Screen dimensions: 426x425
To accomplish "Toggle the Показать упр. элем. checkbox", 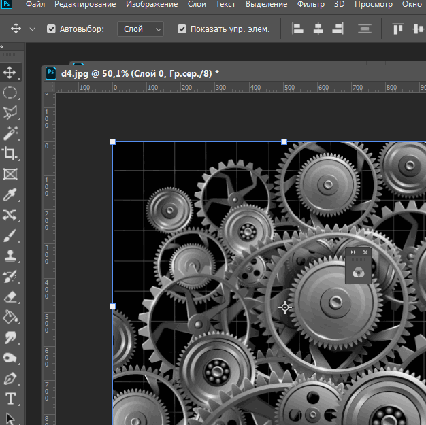I will pyautogui.click(x=182, y=29).
